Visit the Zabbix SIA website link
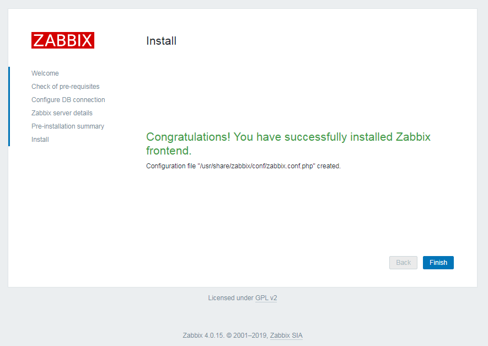The height and width of the screenshot is (346, 488). point(286,336)
